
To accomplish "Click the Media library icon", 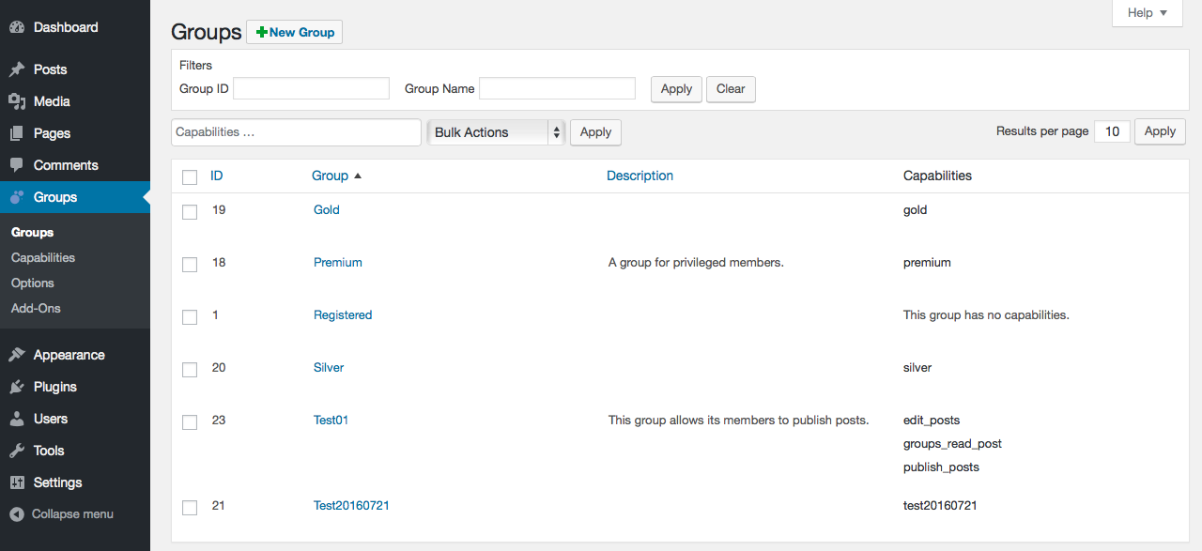I will pos(17,101).
